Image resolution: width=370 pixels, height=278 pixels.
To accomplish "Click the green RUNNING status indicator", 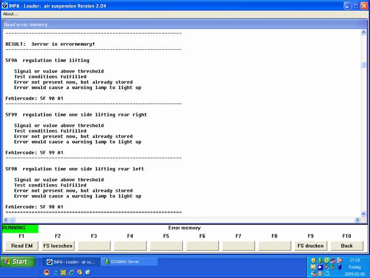I will click(x=20, y=228).
